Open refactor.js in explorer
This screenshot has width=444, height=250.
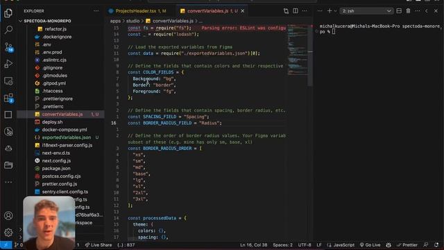[x=55, y=29]
